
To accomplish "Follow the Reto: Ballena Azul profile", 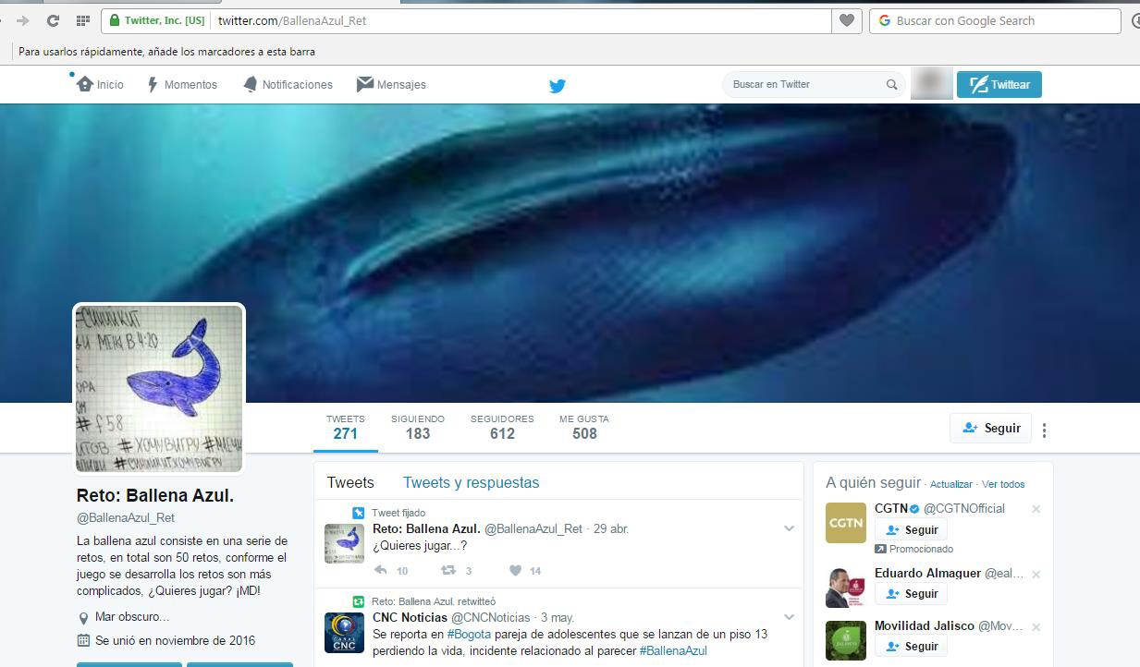I will 990,428.
